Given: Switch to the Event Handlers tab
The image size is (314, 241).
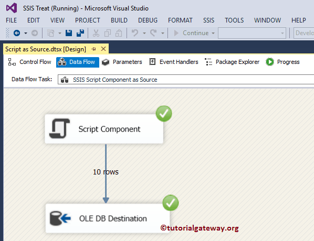Looking at the screenshot, I should click(x=173, y=62).
